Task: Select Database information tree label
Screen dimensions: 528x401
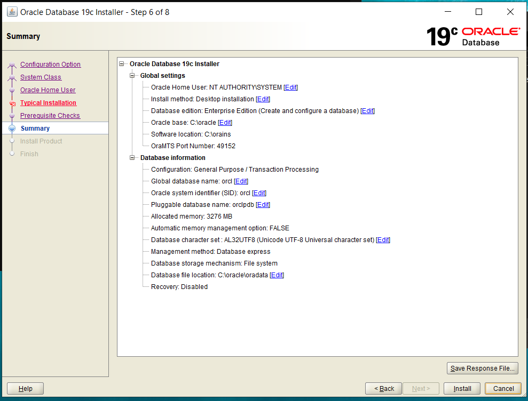Action: click(x=173, y=158)
